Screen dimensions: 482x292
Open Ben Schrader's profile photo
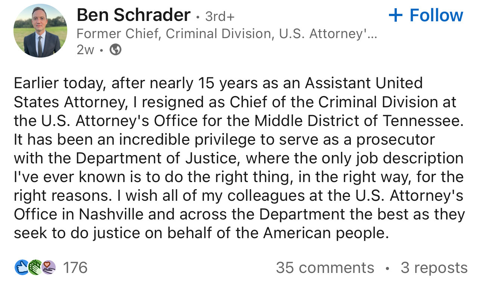tap(40, 31)
